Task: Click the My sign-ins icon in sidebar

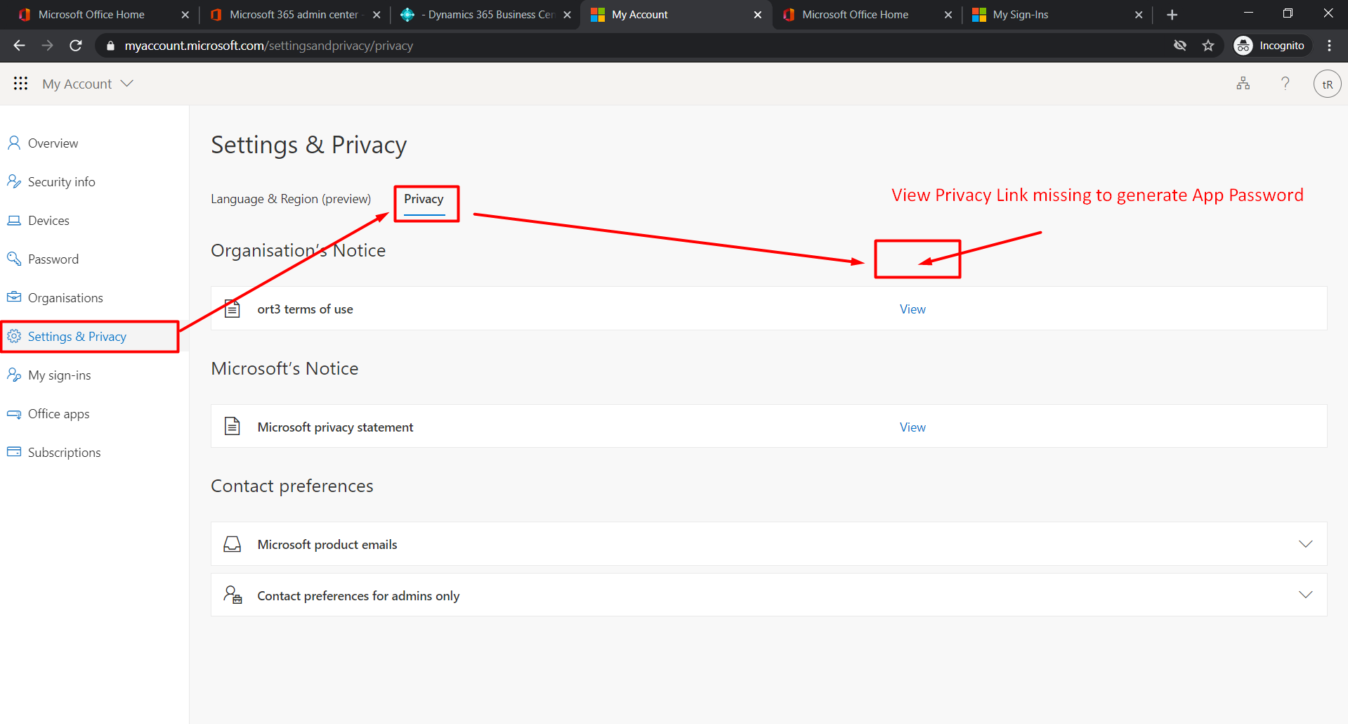Action: [14, 375]
